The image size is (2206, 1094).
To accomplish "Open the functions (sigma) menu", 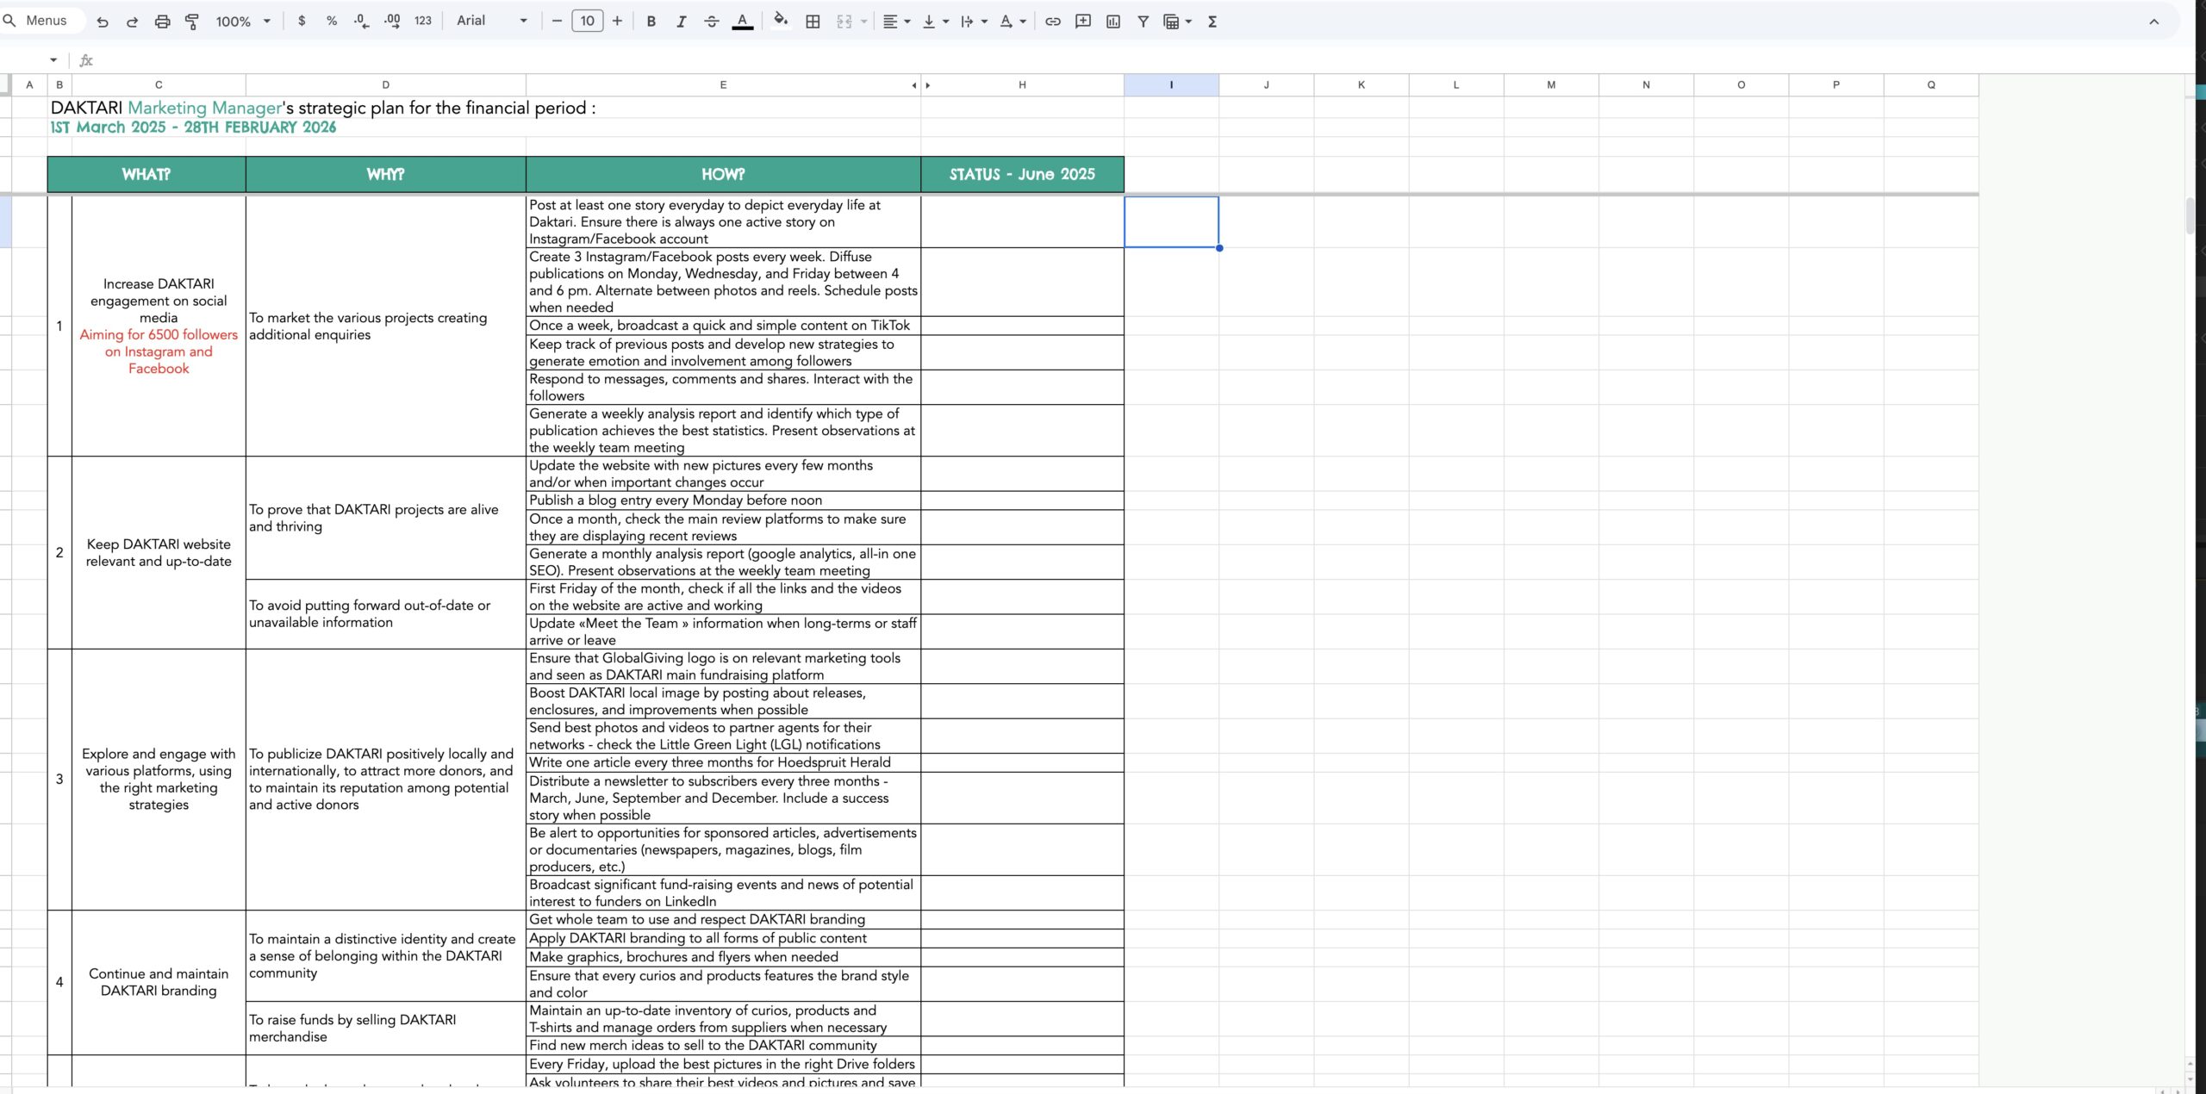I will 1212,22.
